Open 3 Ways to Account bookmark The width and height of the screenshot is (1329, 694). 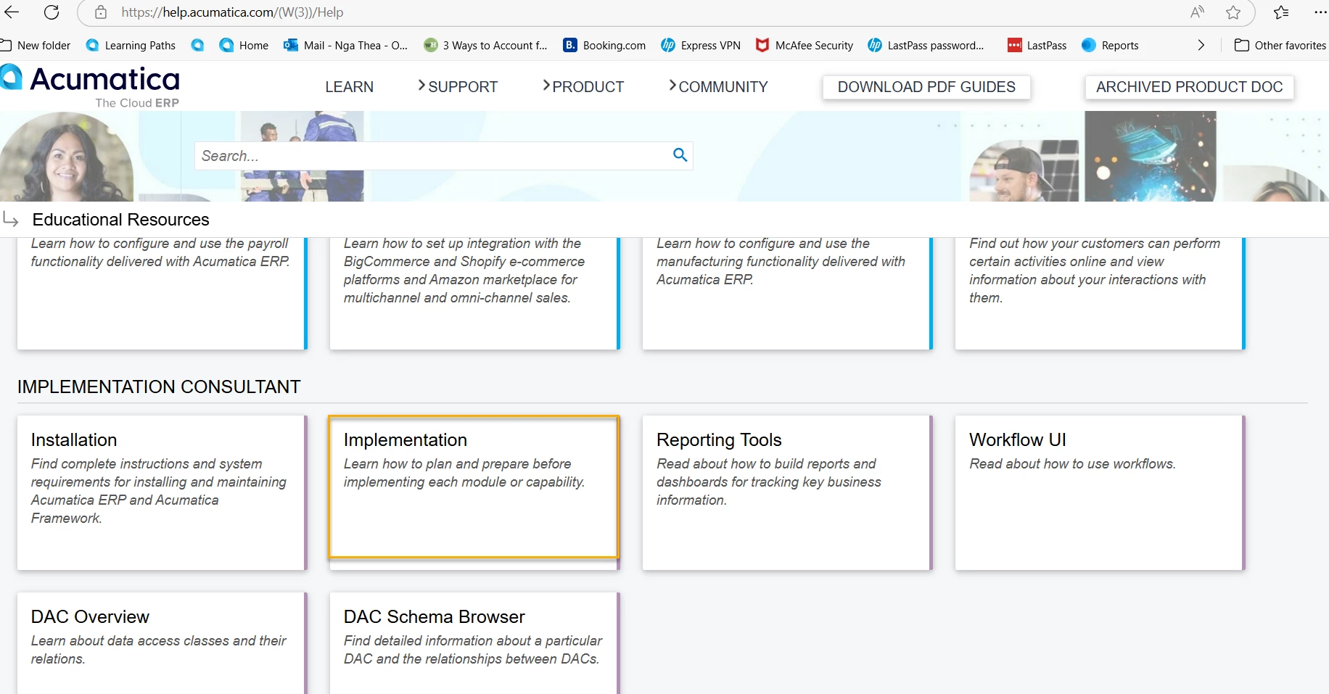pos(486,45)
